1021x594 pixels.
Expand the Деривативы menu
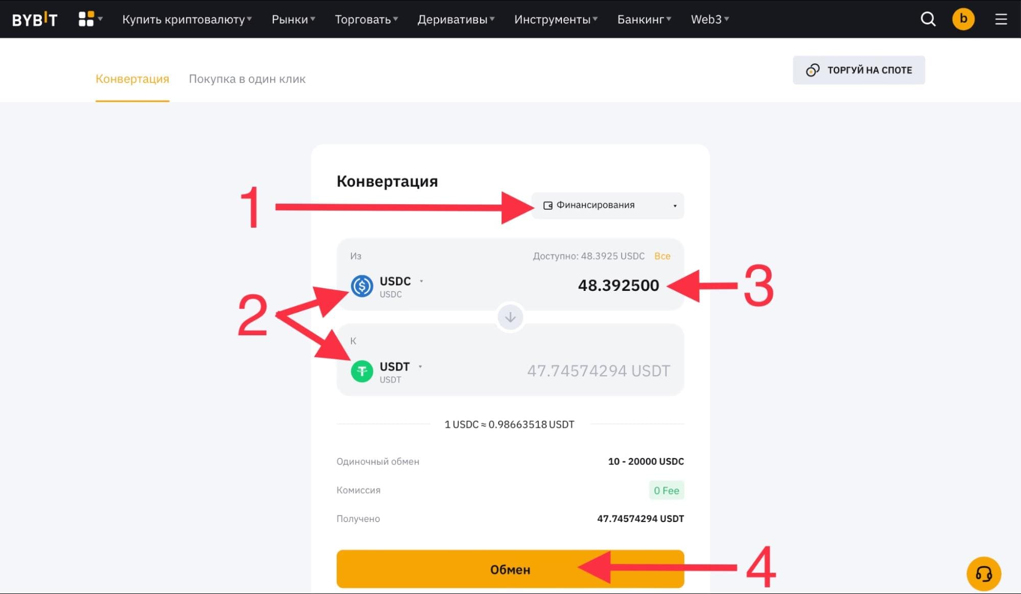[456, 19]
